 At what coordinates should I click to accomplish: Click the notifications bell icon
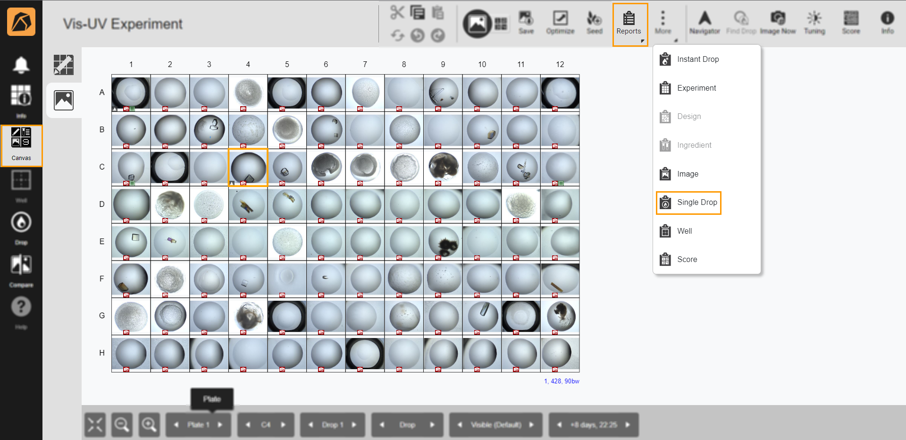21,65
